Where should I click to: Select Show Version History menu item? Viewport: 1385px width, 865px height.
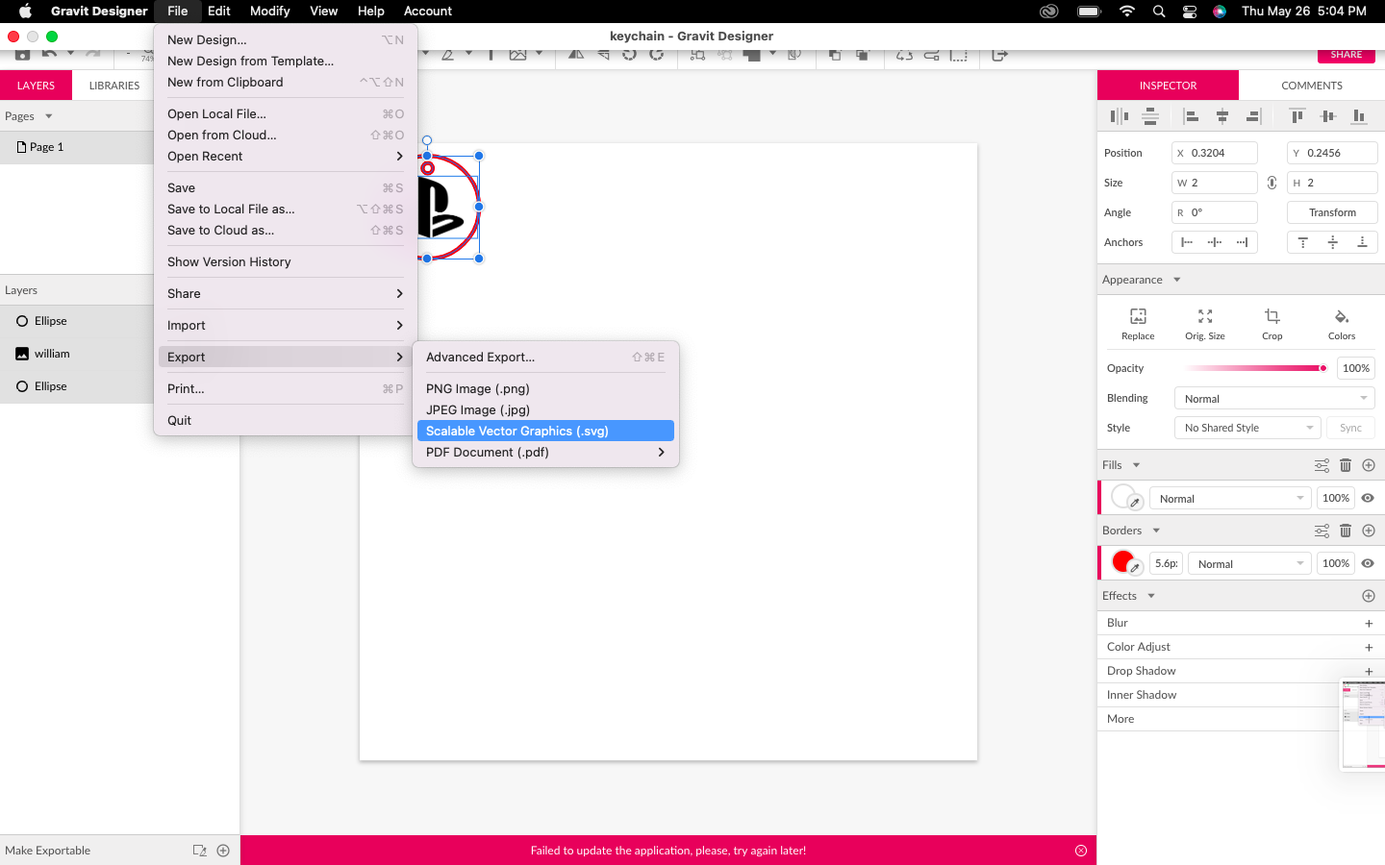285,261
